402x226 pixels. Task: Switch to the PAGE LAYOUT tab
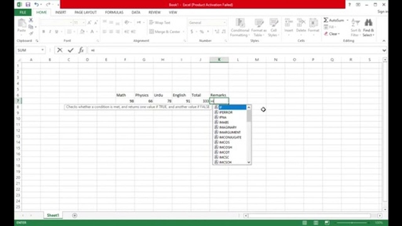click(x=85, y=12)
